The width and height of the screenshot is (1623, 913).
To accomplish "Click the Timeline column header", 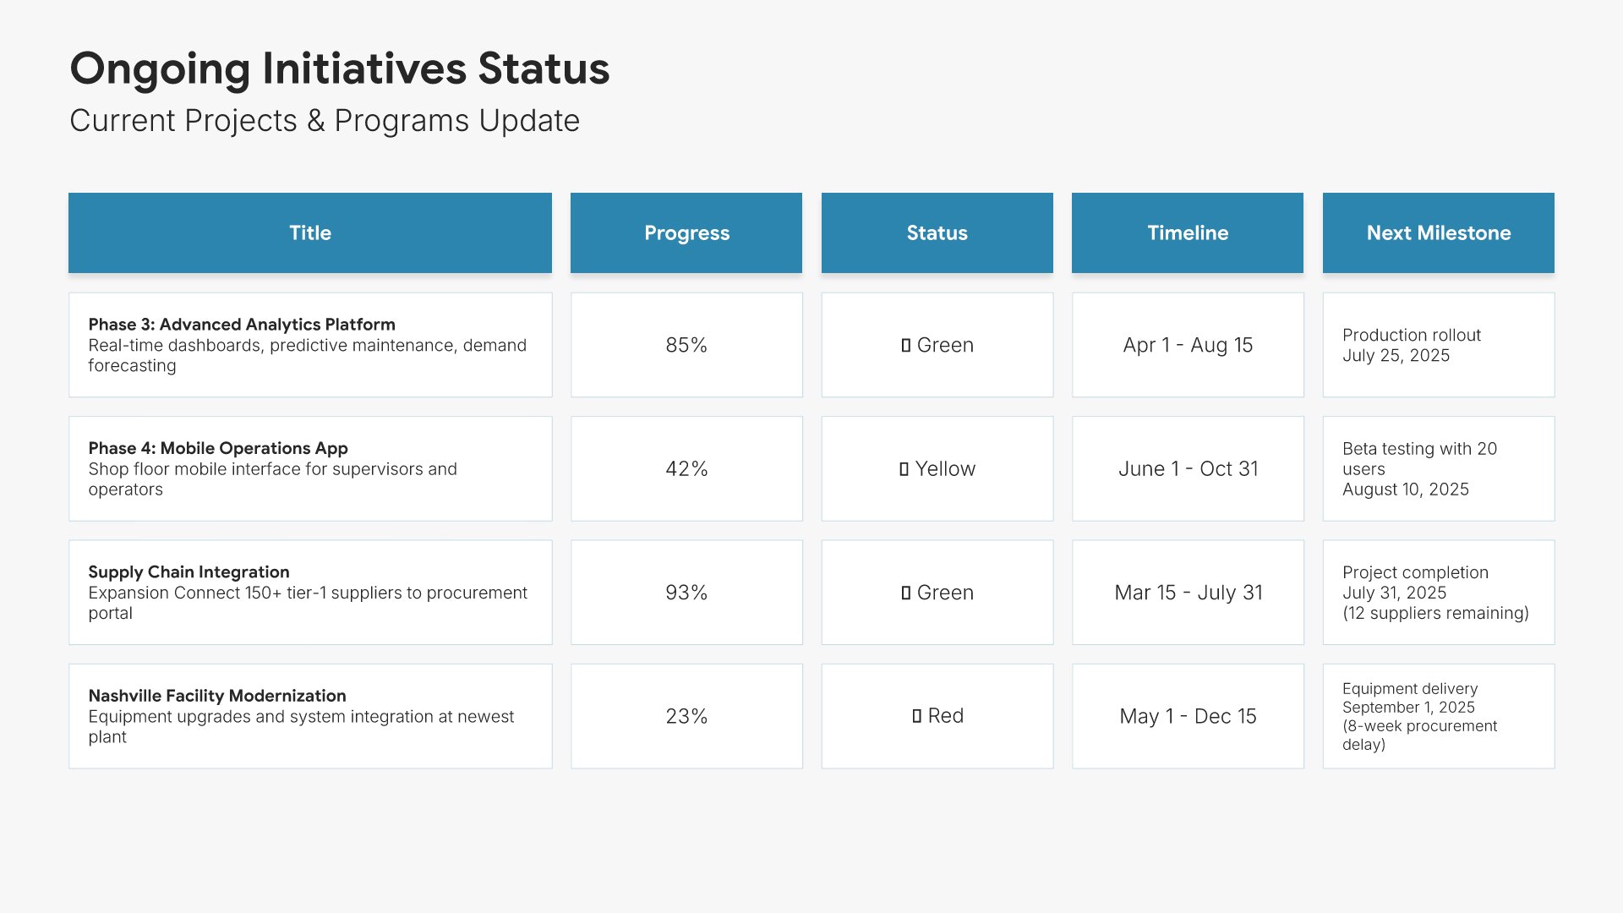I will click(1187, 232).
